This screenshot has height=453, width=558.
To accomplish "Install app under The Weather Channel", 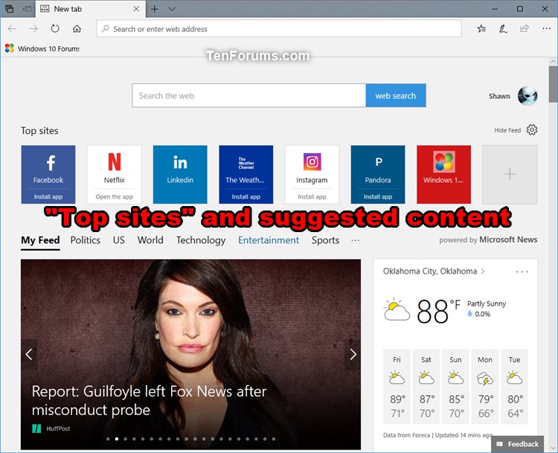I will 246,196.
